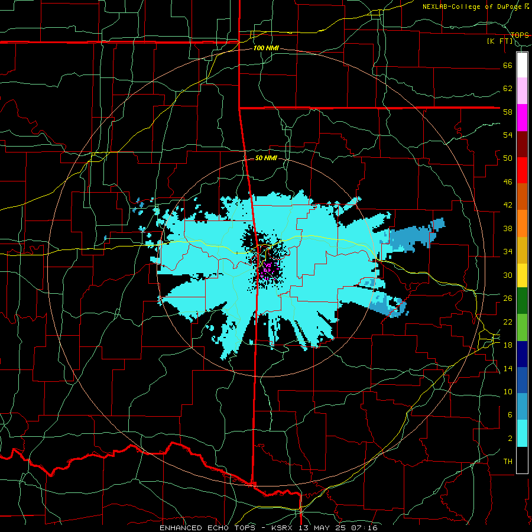Click the 100 NMI range ring label
This screenshot has height=532, width=532.
point(266,48)
